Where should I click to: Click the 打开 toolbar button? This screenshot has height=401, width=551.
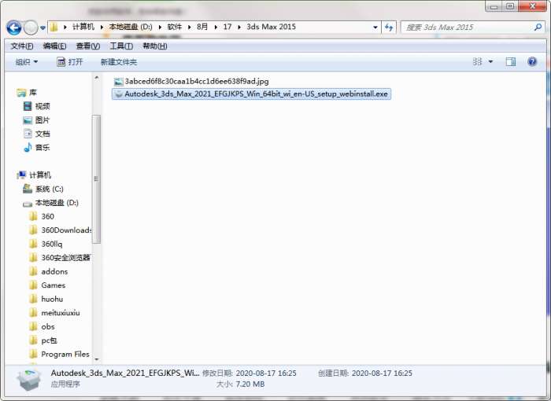69,62
